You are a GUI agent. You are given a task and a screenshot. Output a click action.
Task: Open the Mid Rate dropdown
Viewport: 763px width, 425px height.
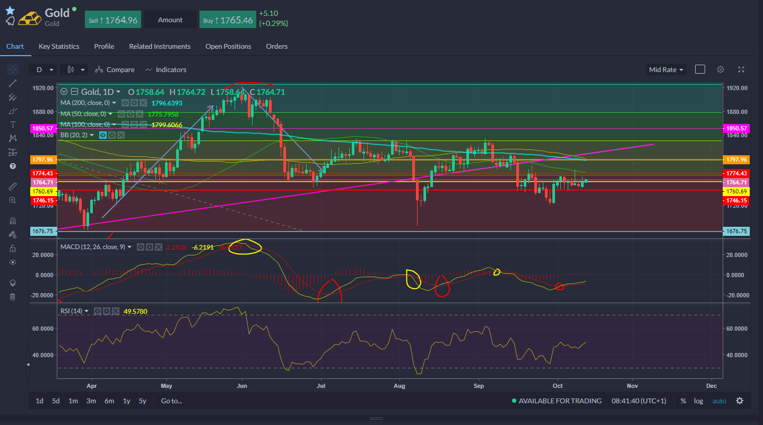(666, 69)
